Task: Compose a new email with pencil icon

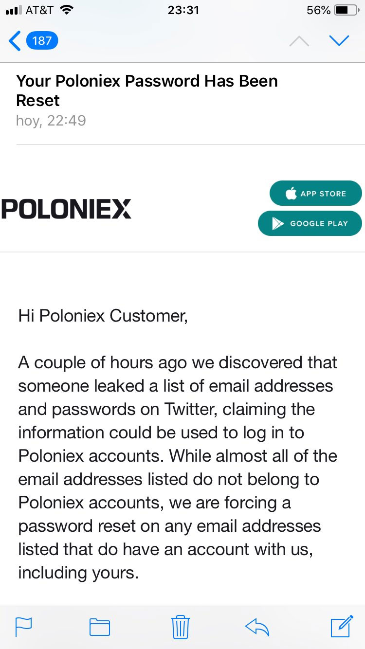Action: 342,626
